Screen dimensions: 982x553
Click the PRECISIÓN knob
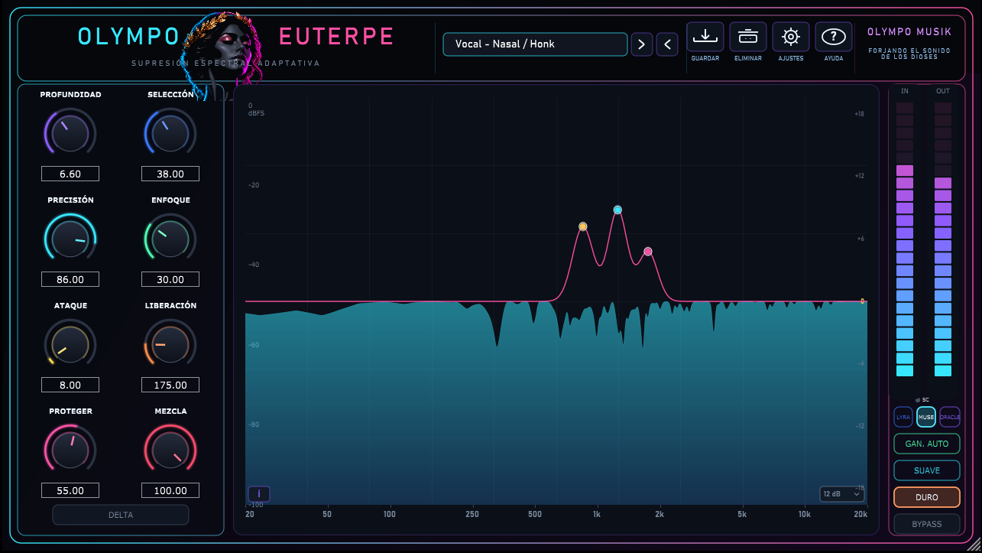click(70, 239)
